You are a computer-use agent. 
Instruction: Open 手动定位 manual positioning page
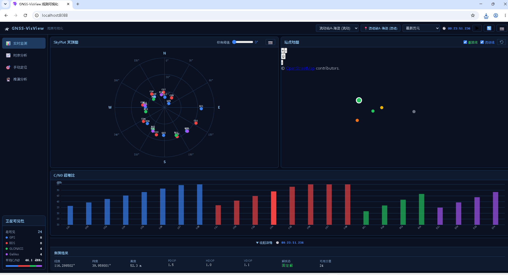(x=24, y=67)
